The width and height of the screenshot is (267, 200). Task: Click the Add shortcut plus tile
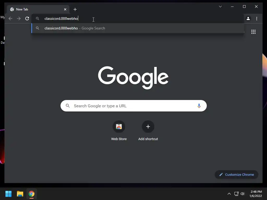pos(148,127)
